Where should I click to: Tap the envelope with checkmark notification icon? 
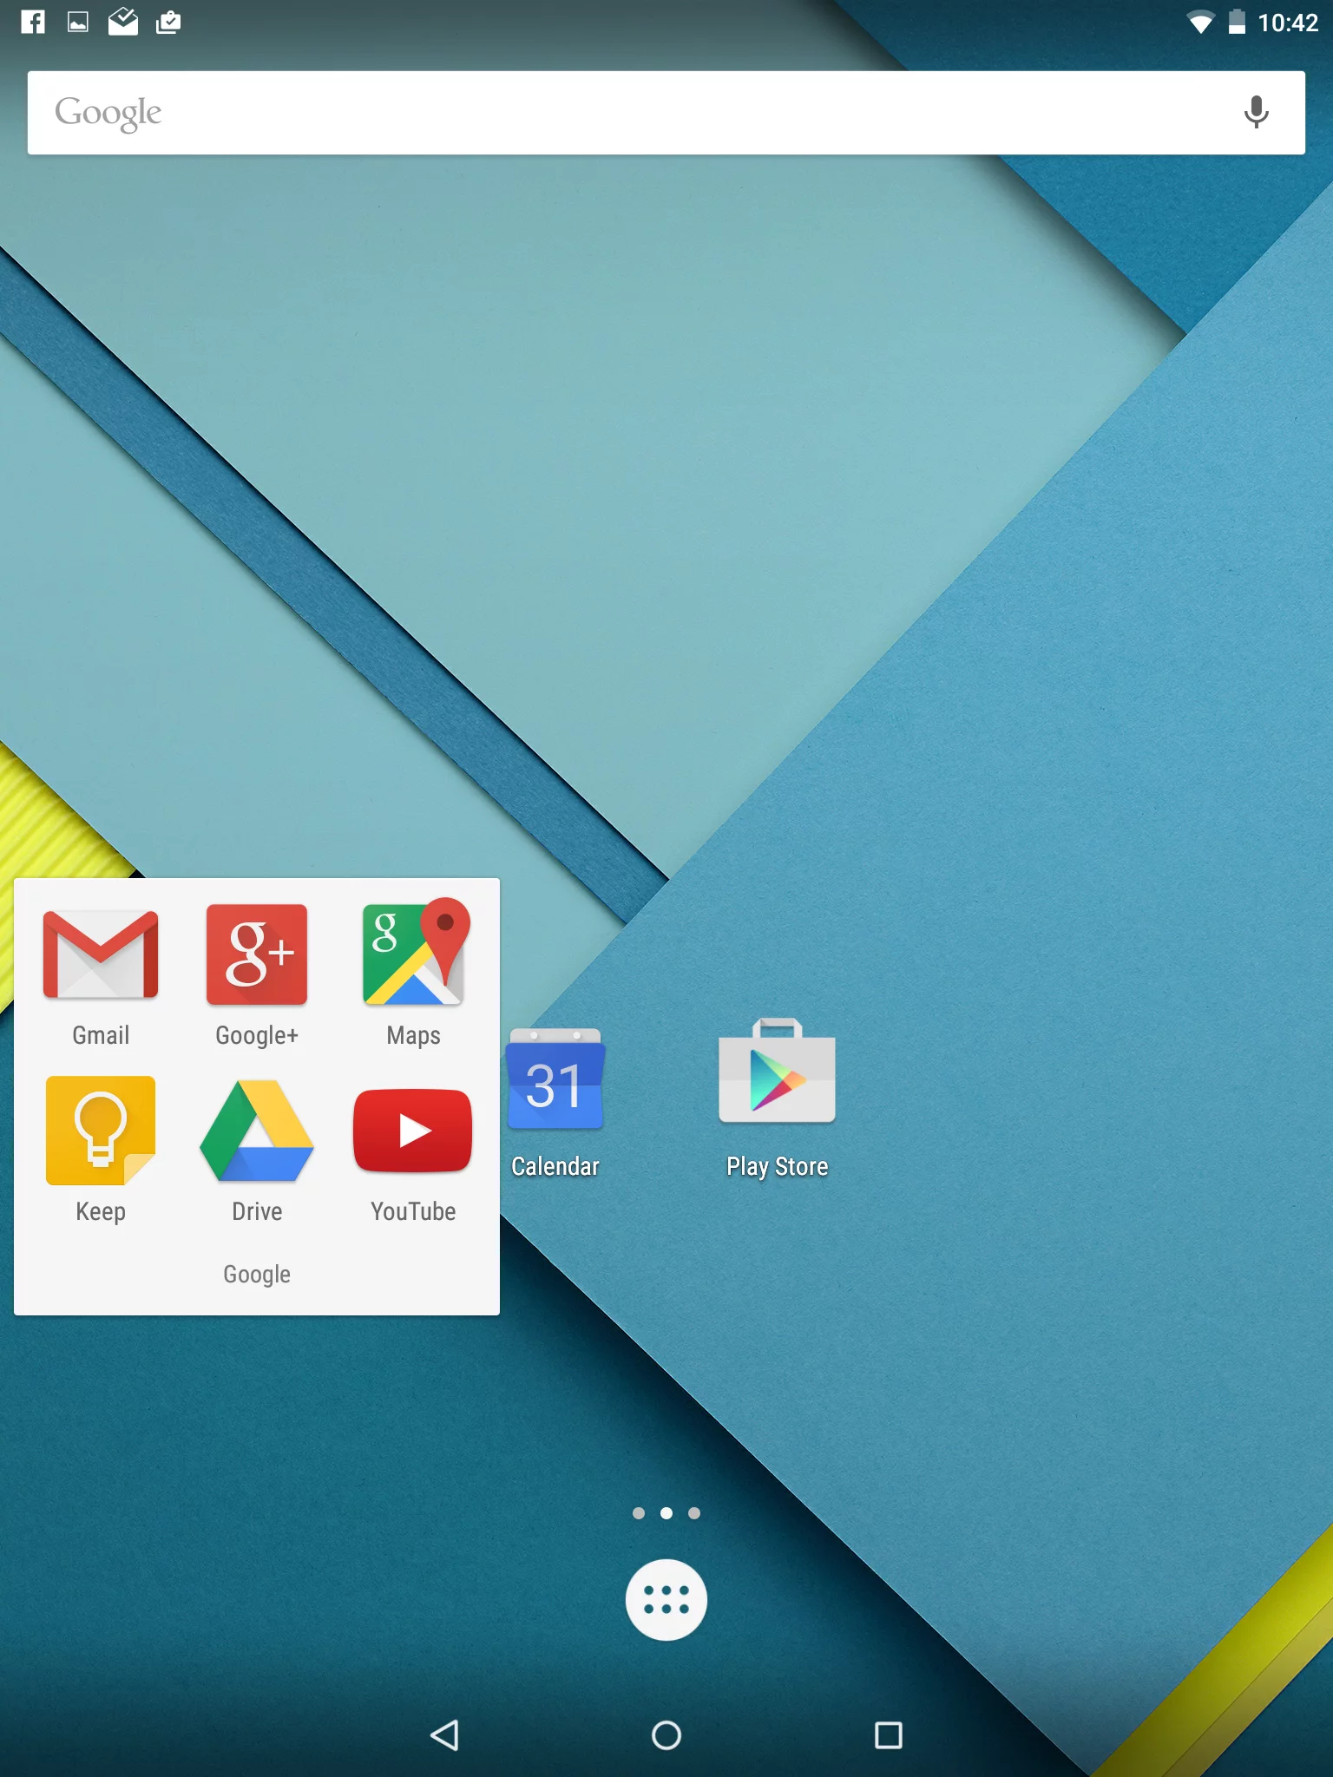(x=123, y=22)
